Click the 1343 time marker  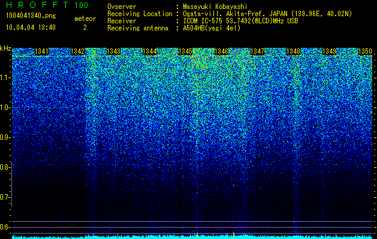(113, 51)
